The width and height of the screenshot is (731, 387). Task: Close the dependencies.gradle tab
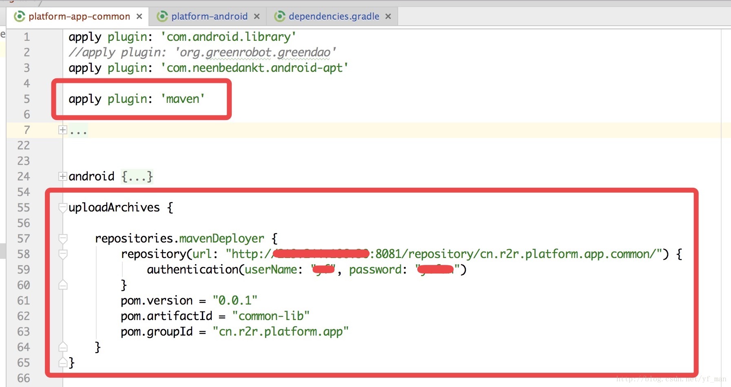[388, 16]
